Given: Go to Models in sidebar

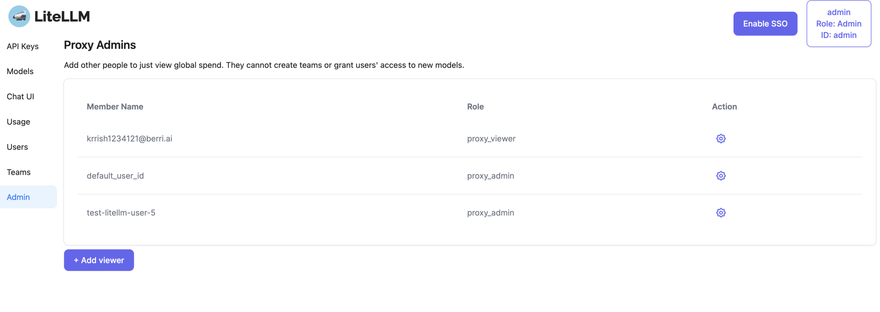Looking at the screenshot, I should [x=20, y=71].
